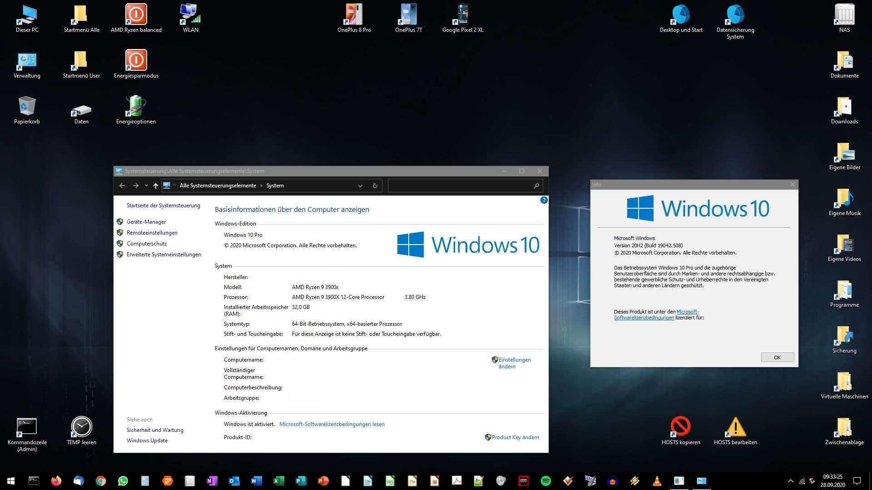
Task: Open Datensicherung System shortcut
Action: (735, 22)
